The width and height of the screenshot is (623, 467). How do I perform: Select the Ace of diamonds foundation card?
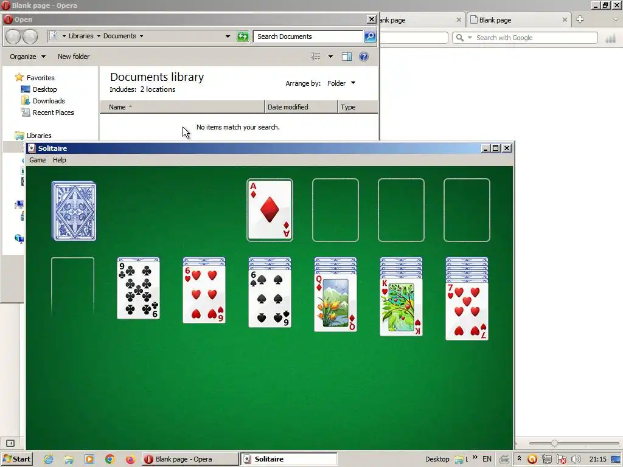(270, 210)
